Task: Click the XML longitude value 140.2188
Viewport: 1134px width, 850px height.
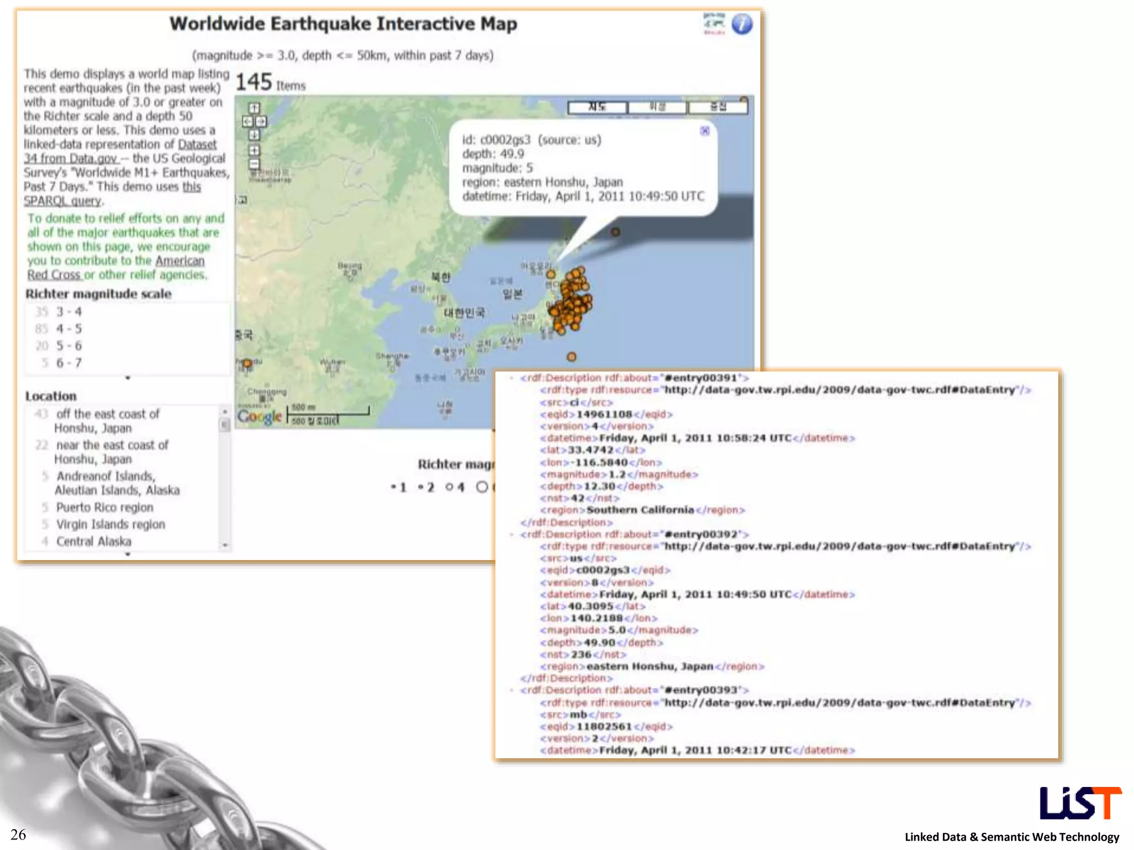Action: pyautogui.click(x=596, y=618)
